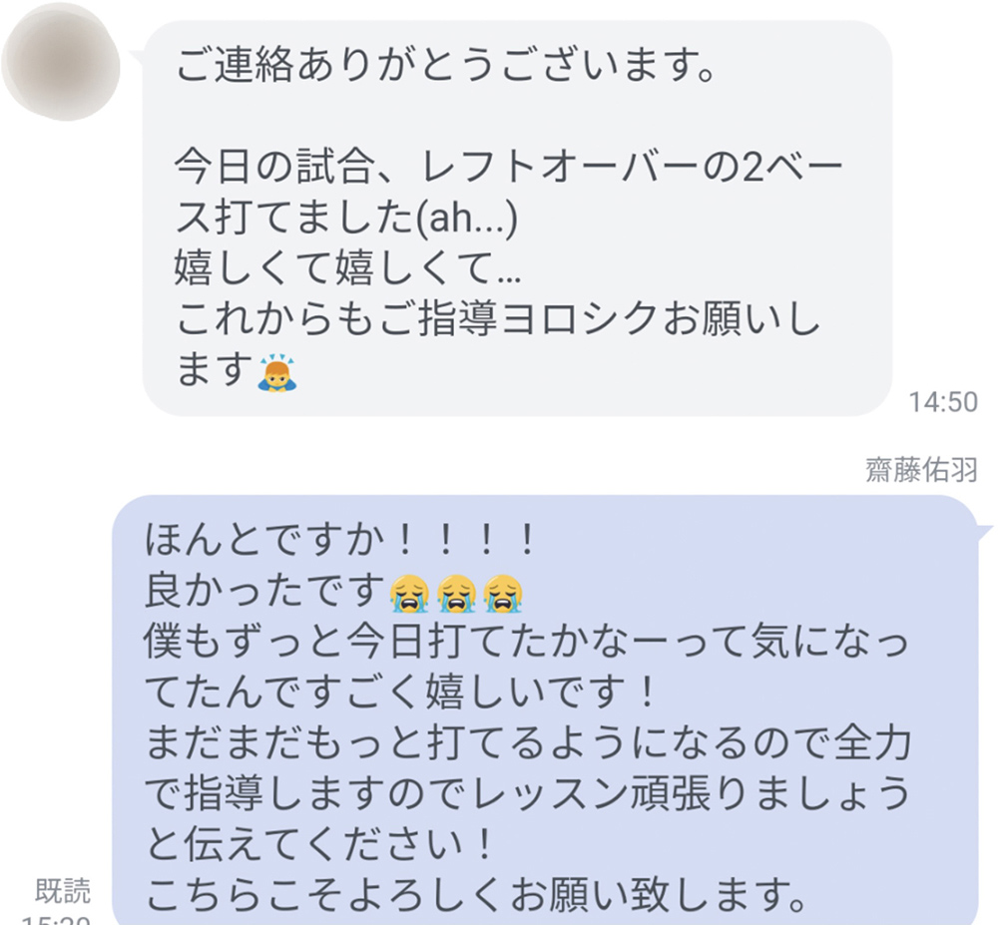
Task: Click the line ほんとですか!!!!
Action: click(x=341, y=540)
